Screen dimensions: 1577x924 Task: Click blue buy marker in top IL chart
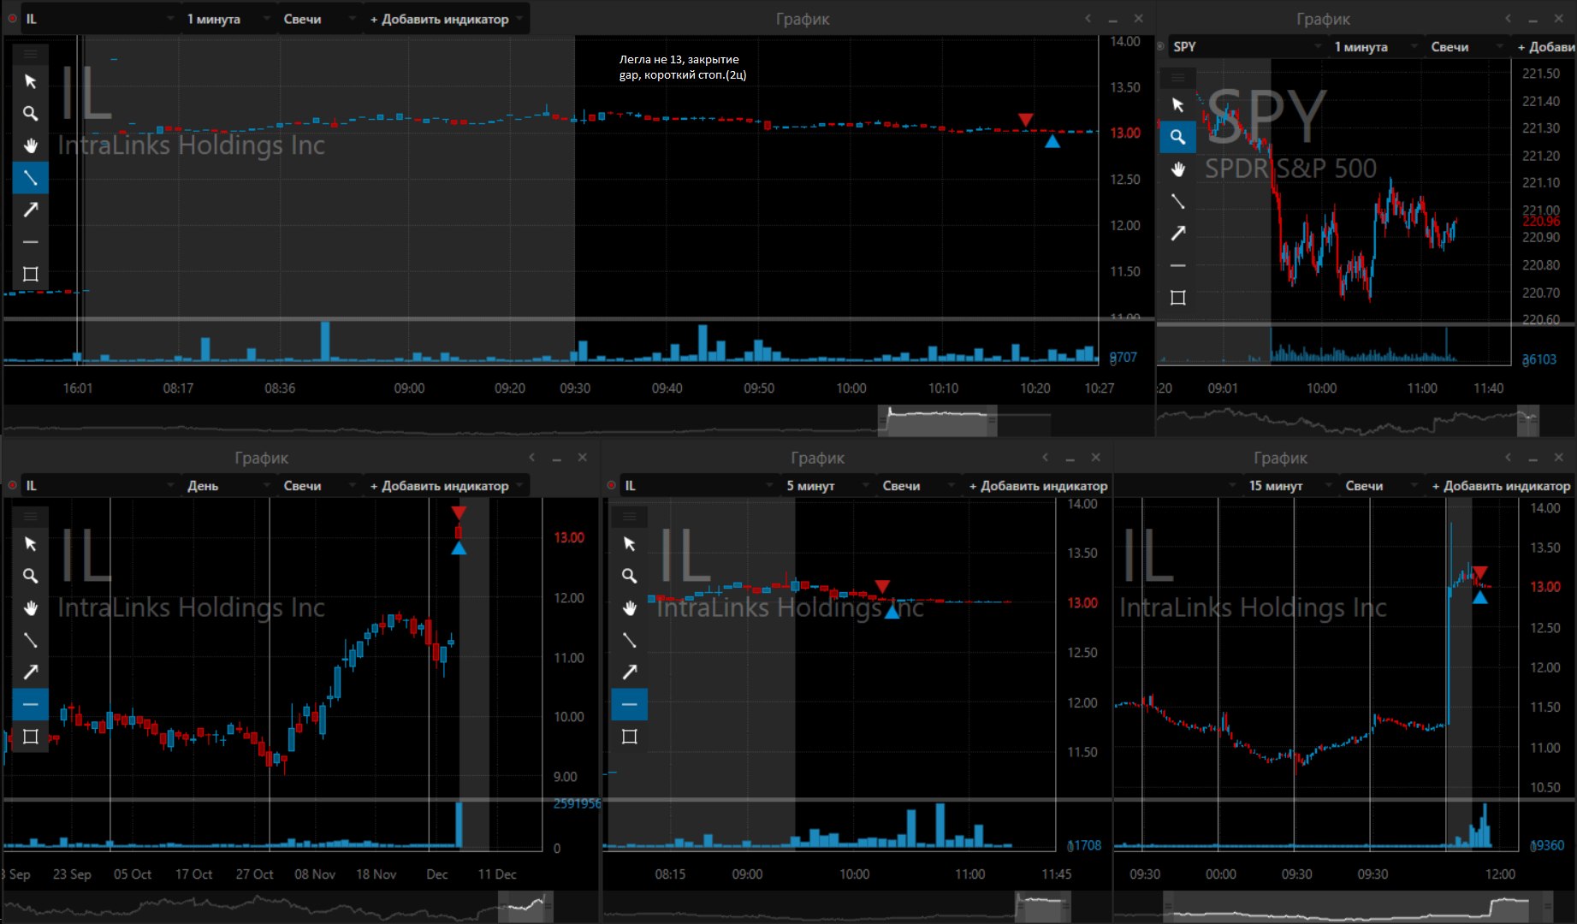[x=1052, y=141]
